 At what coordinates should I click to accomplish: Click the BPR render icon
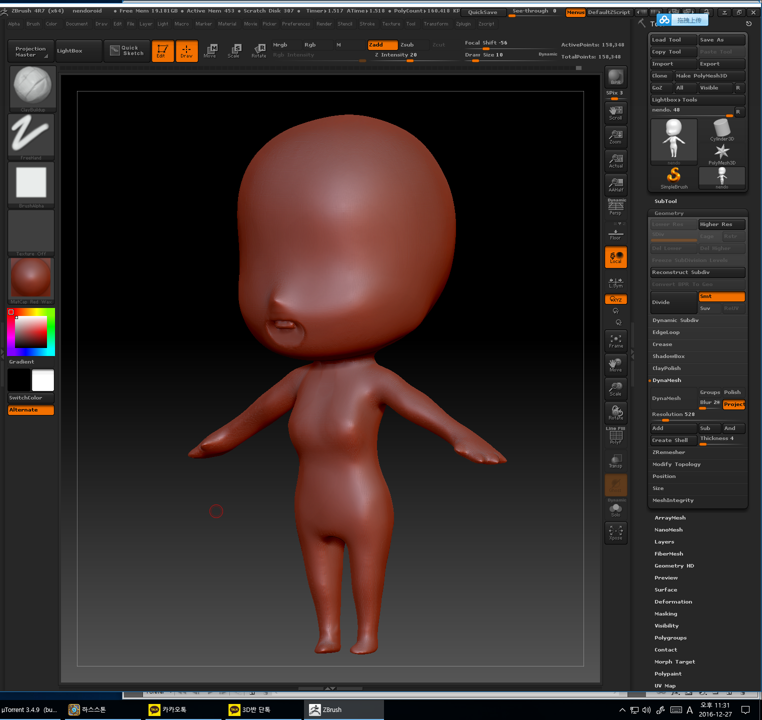[x=615, y=77]
